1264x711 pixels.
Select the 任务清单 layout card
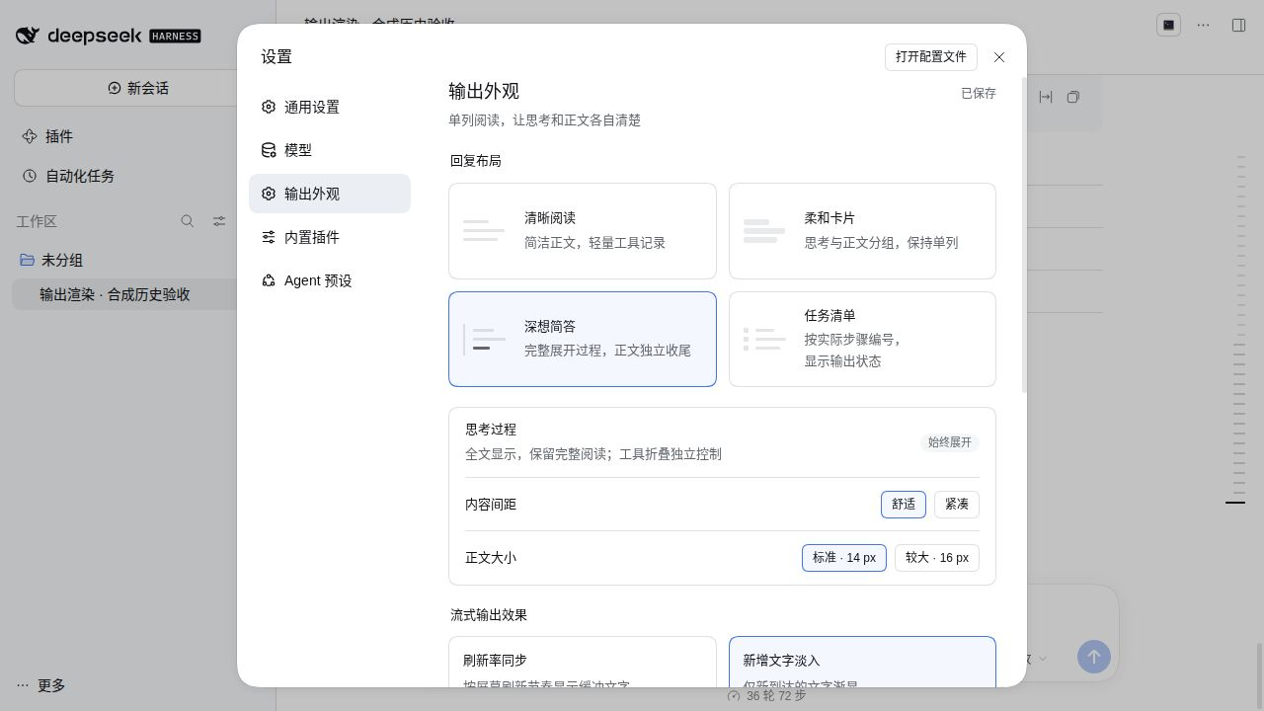(x=862, y=339)
